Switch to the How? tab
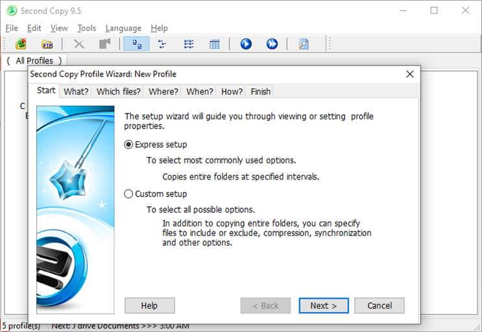This screenshot has height=332, width=482. [232, 91]
